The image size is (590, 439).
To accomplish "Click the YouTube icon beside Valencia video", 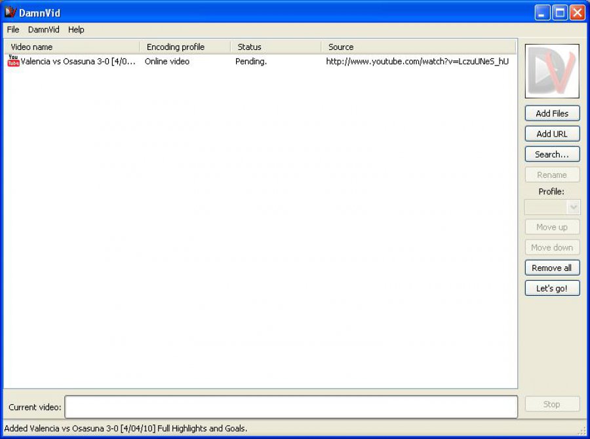I will pos(13,60).
